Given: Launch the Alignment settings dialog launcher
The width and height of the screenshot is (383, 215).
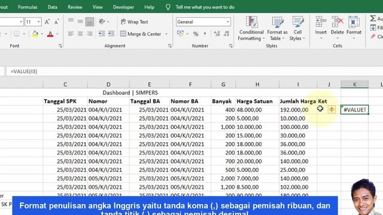Looking at the screenshot, I should (x=170, y=46).
